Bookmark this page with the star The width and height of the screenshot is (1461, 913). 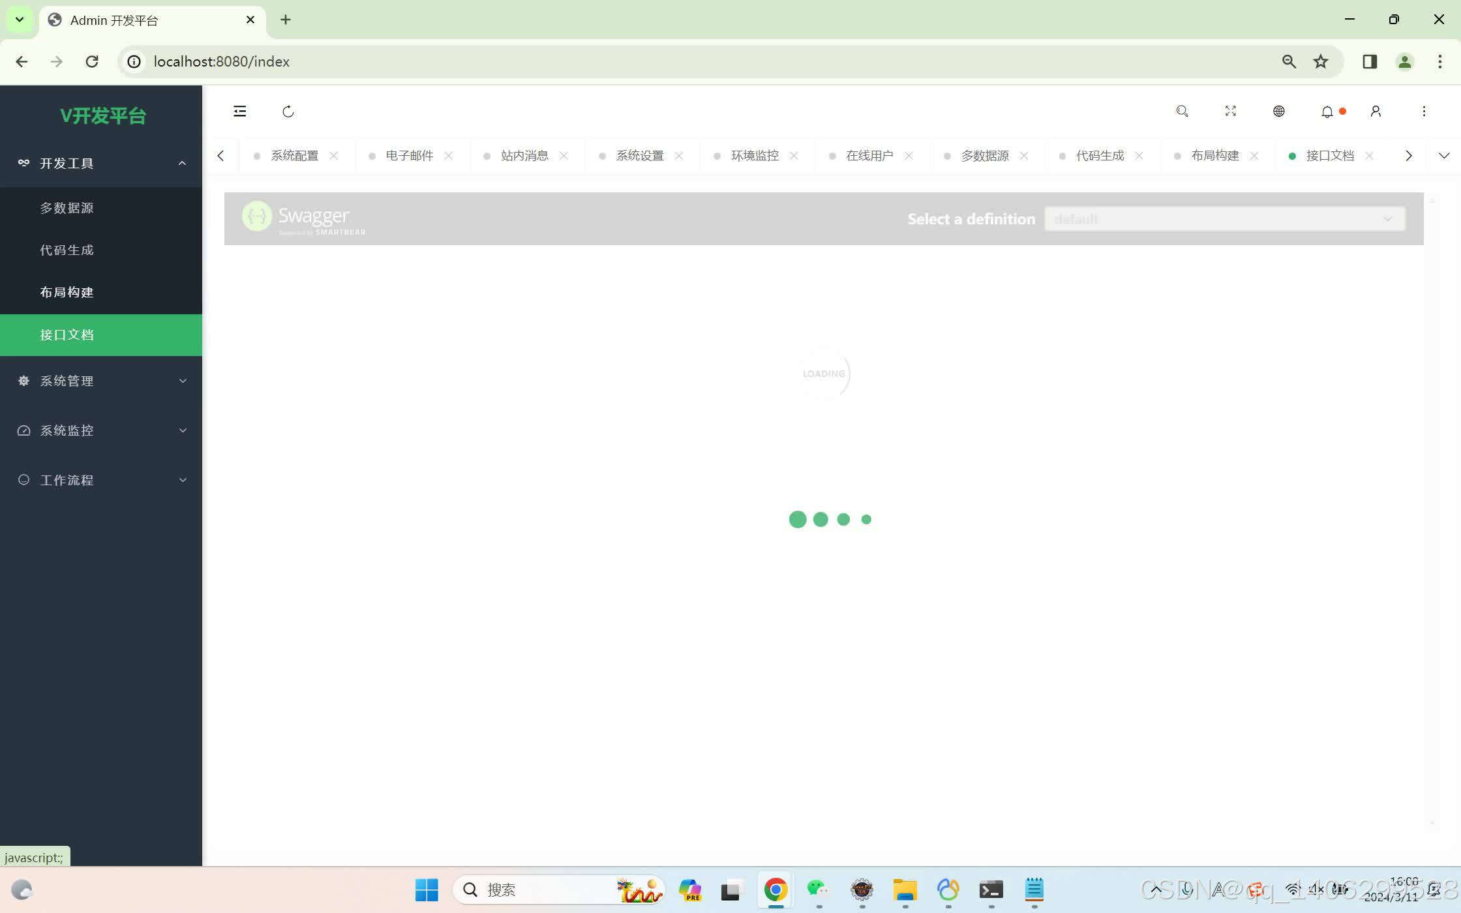[1321, 61]
